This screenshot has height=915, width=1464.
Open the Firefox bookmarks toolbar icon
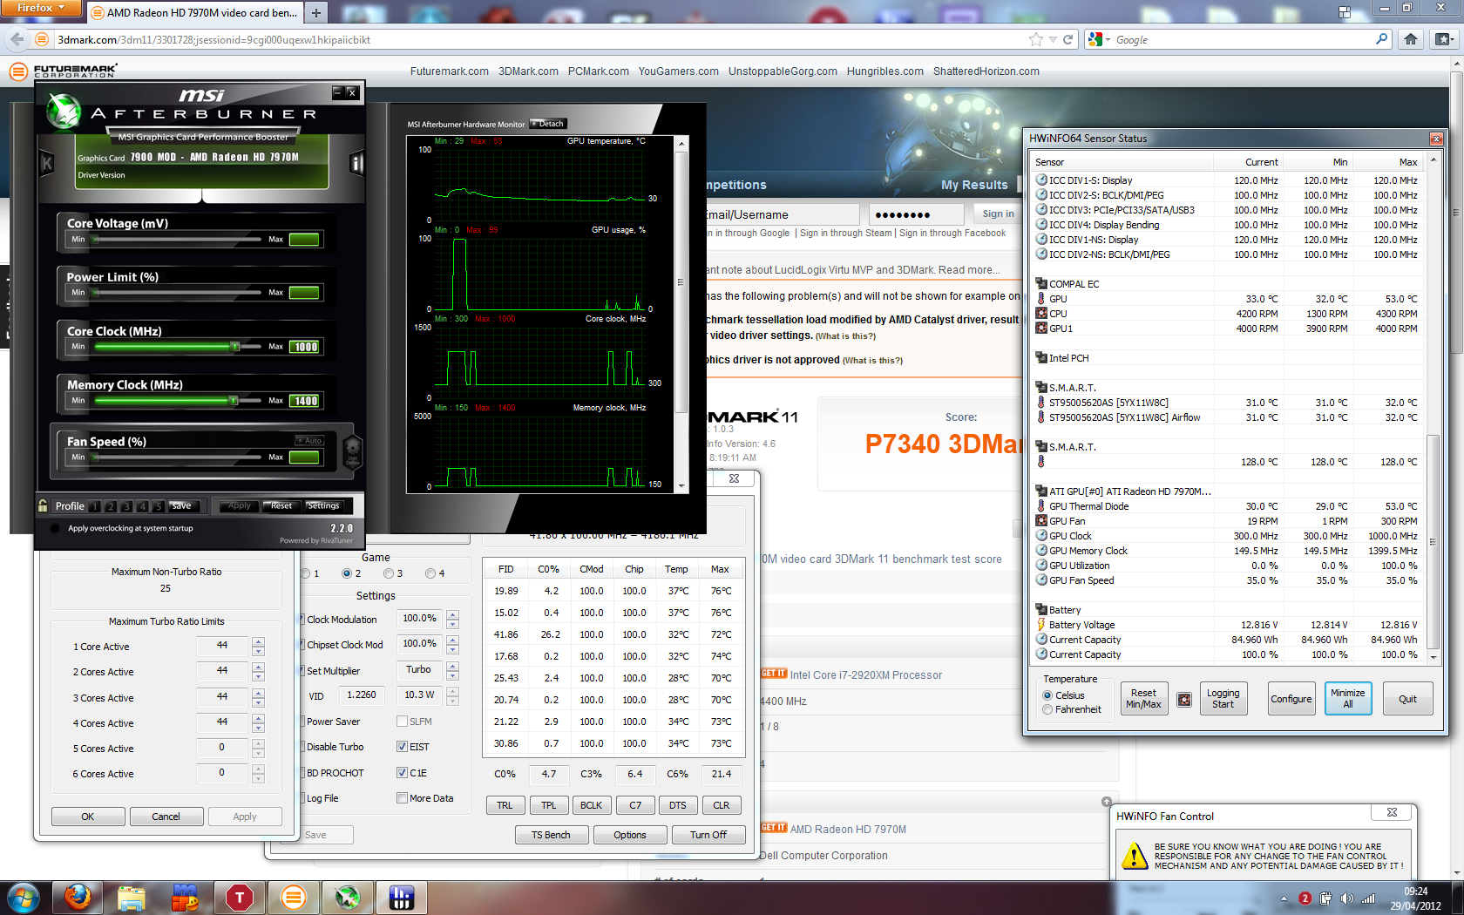coord(1443,39)
